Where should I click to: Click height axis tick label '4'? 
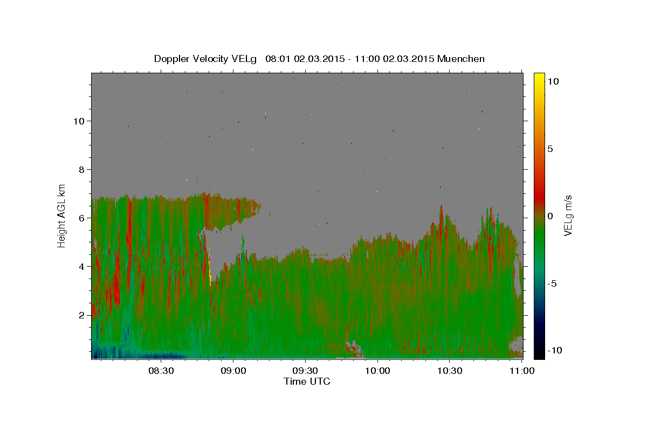(82, 267)
